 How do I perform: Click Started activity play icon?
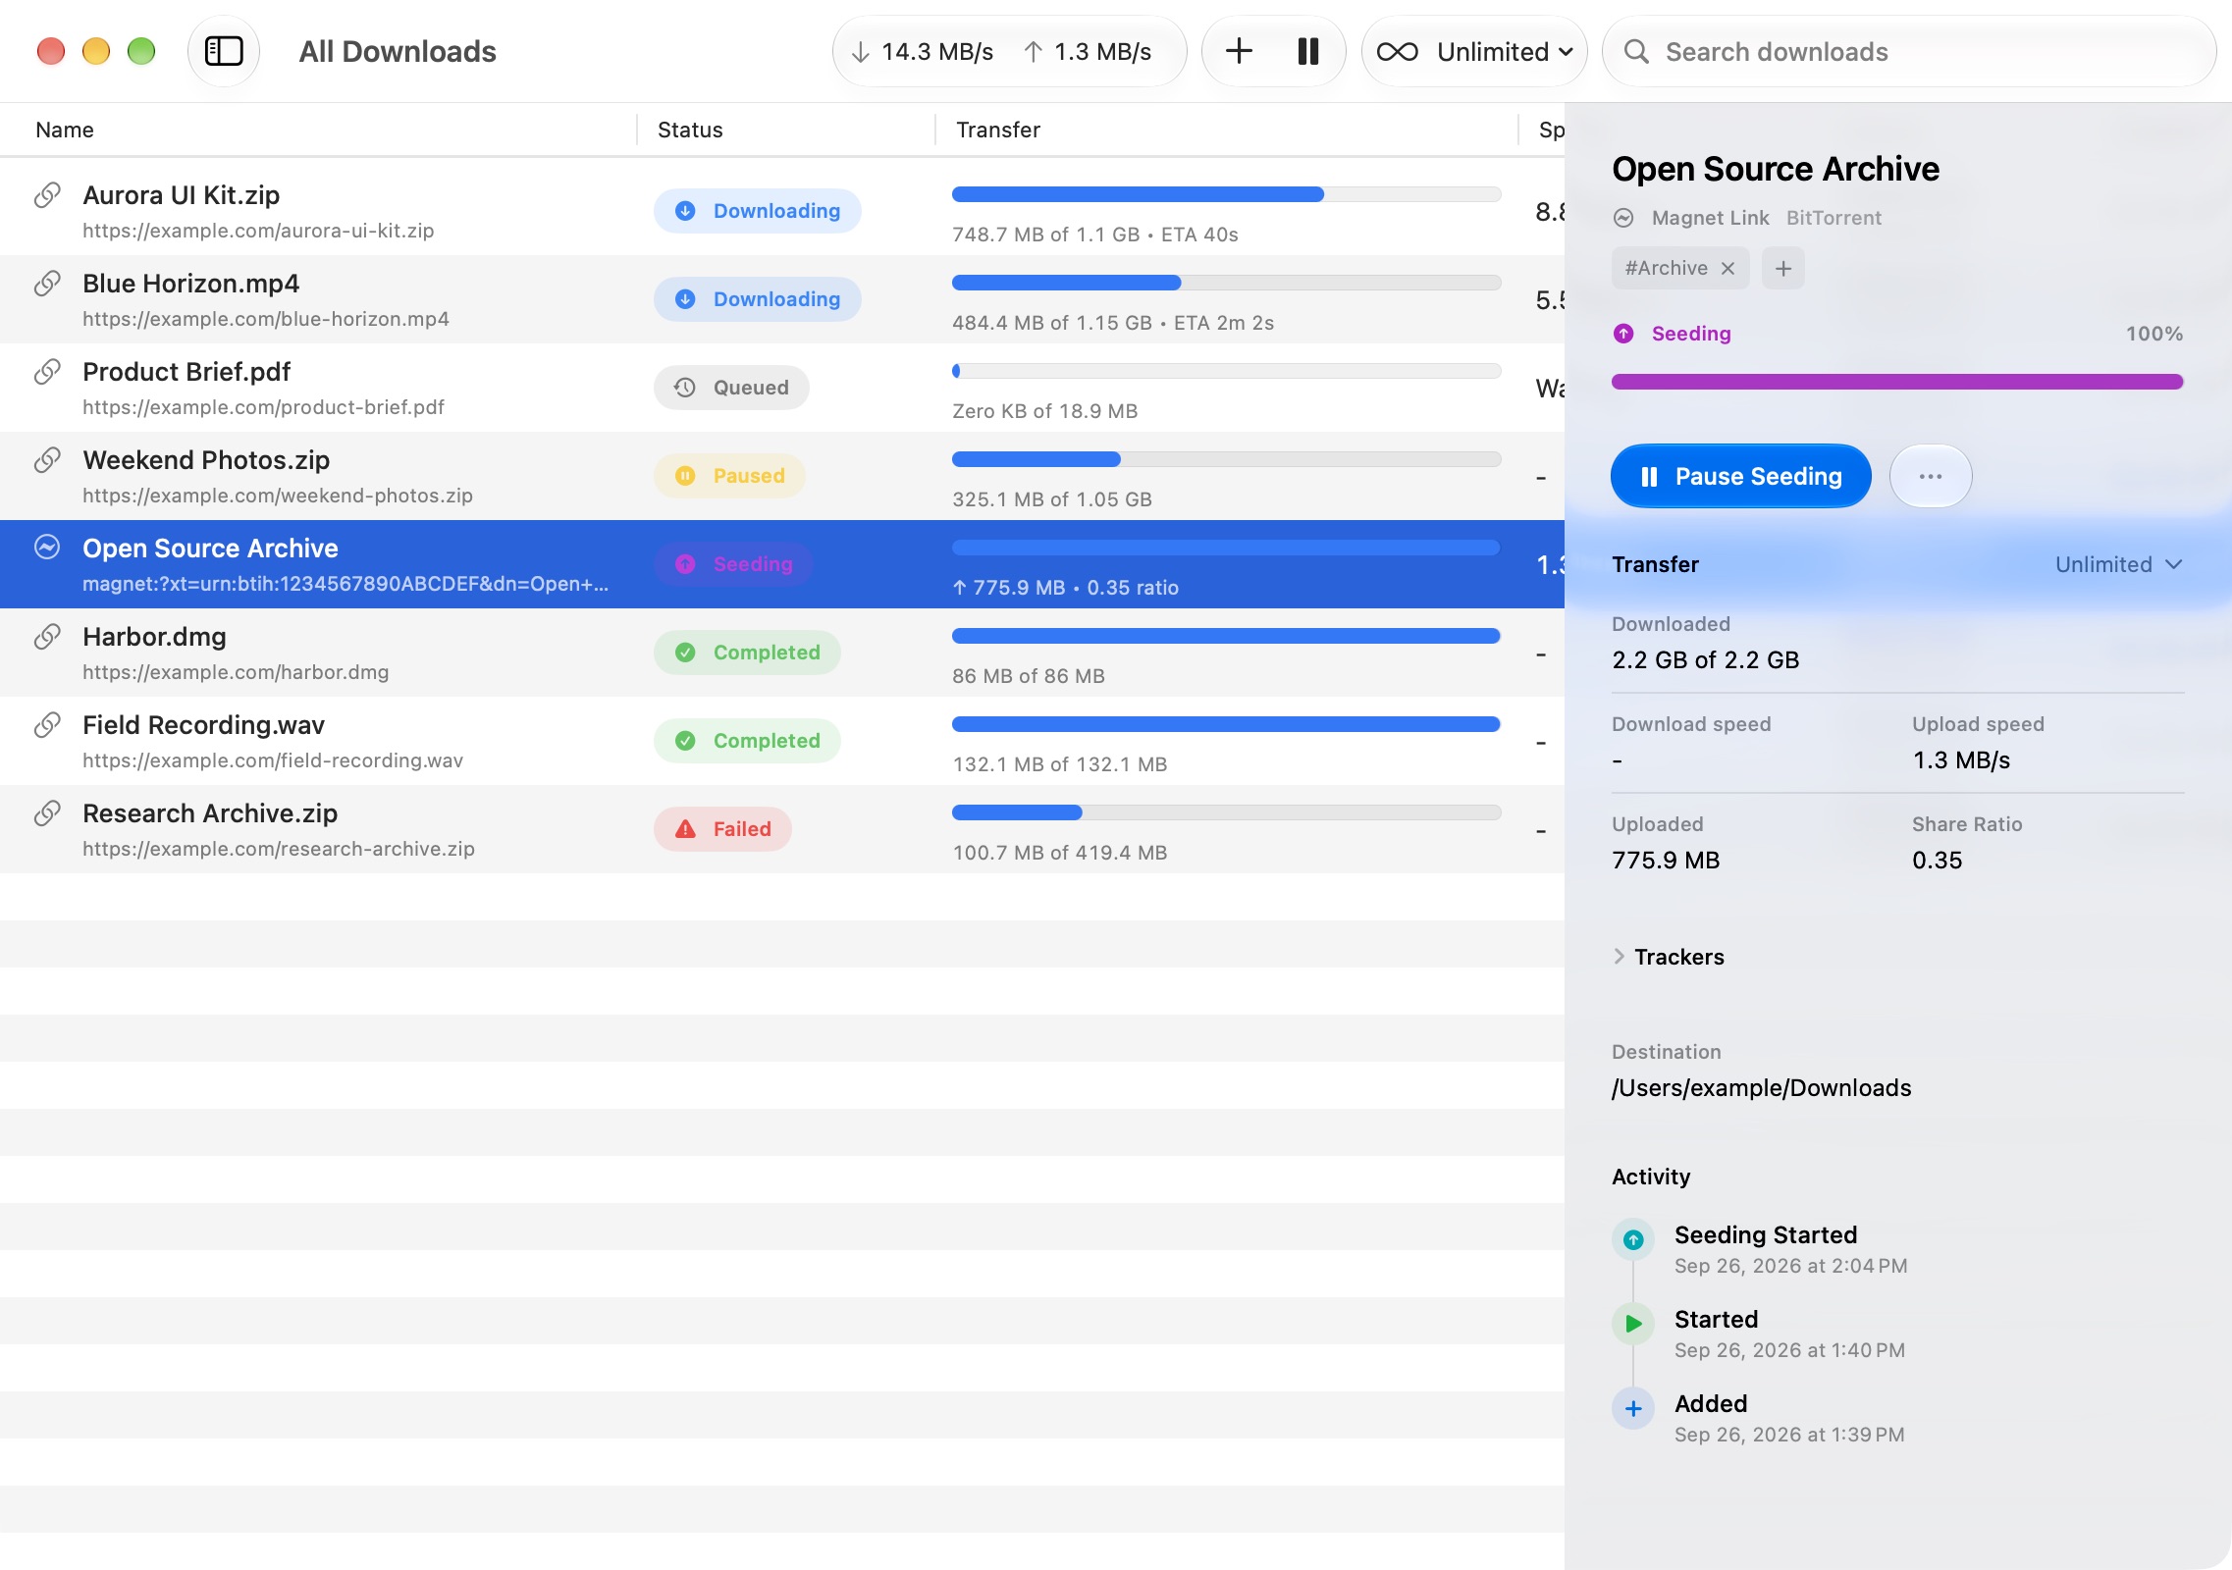tap(1633, 1324)
